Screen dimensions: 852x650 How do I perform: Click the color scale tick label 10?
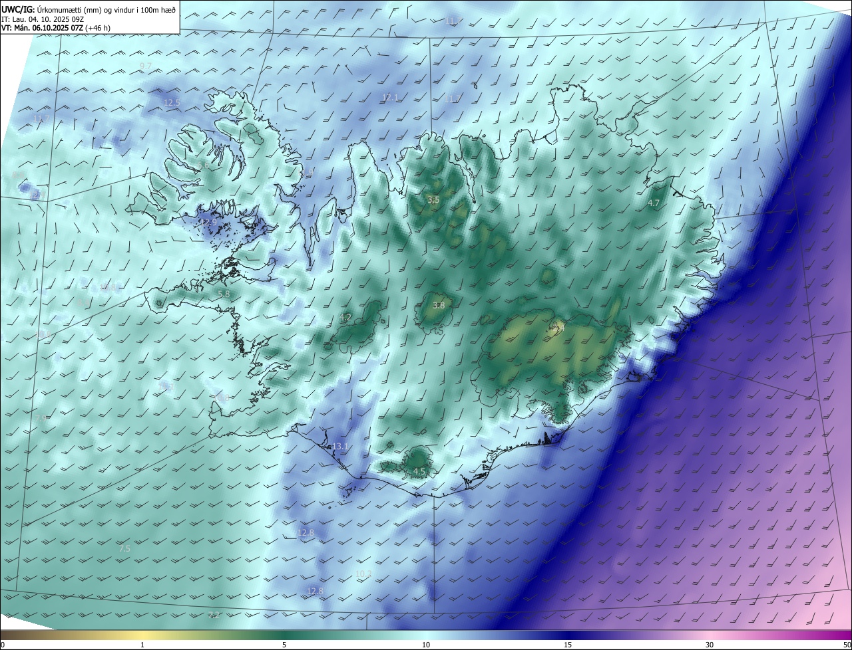426,645
